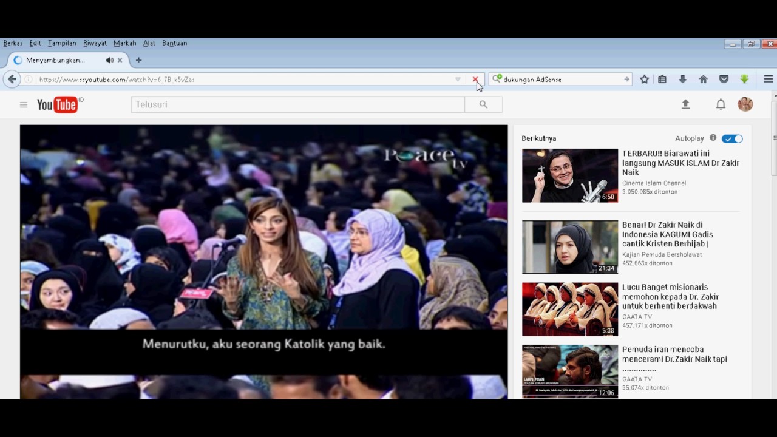Click the 3.050.085x ditonton view count
The width and height of the screenshot is (777, 437).
(650, 192)
